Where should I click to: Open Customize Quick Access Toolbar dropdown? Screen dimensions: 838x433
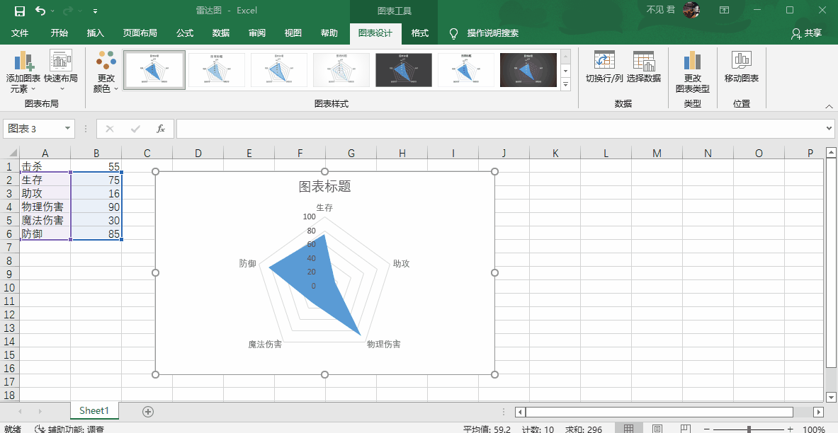(95, 11)
